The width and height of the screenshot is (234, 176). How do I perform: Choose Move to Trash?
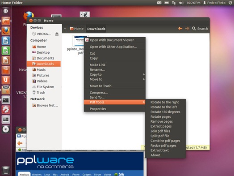tap(115, 86)
